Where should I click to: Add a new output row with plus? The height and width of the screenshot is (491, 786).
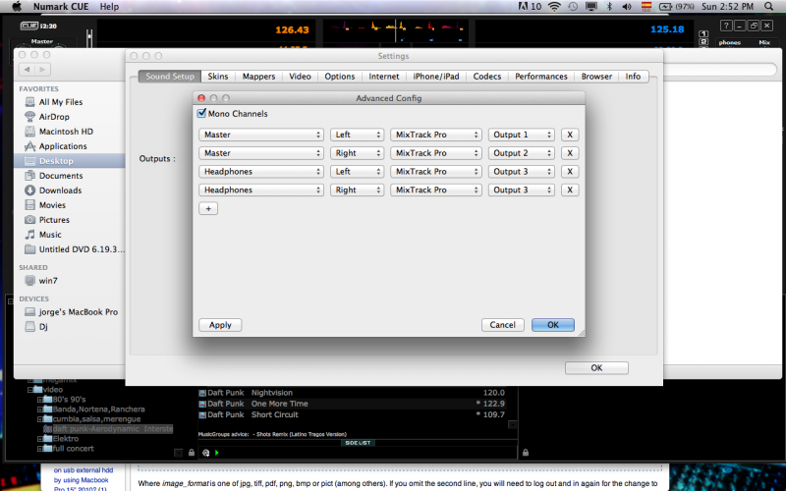point(207,208)
